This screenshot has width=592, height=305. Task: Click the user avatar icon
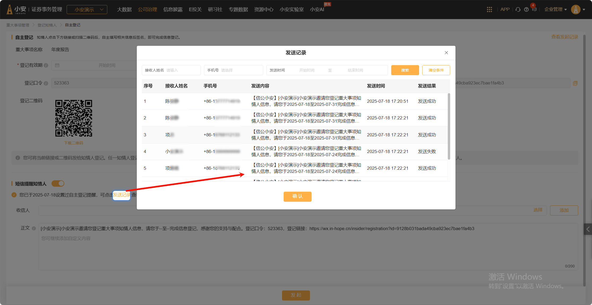(576, 10)
